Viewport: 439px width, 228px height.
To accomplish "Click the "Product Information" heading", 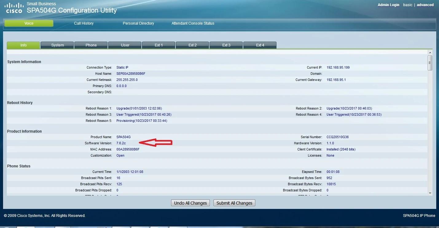I will coord(25,131).
